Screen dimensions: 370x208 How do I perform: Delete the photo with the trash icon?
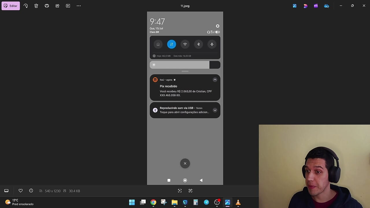point(36,6)
